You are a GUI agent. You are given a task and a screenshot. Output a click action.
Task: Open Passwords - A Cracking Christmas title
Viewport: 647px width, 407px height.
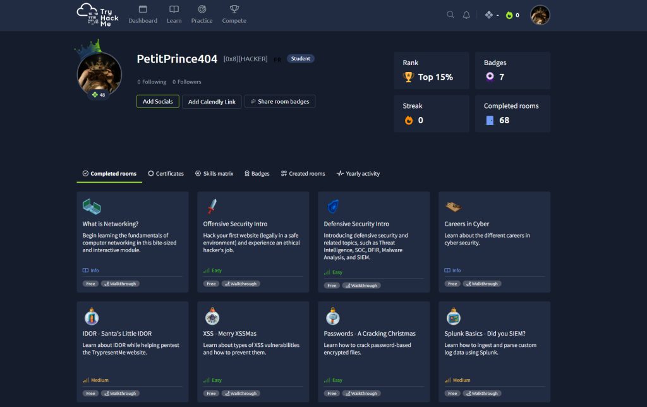(x=370, y=334)
